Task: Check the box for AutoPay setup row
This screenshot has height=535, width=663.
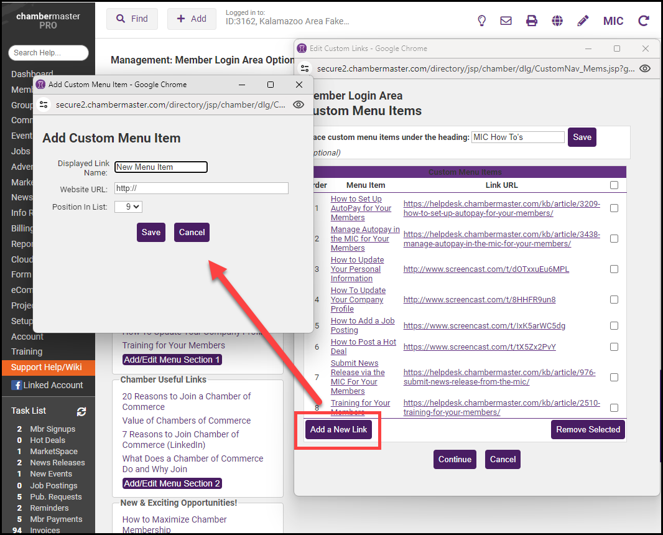Action: (x=614, y=208)
